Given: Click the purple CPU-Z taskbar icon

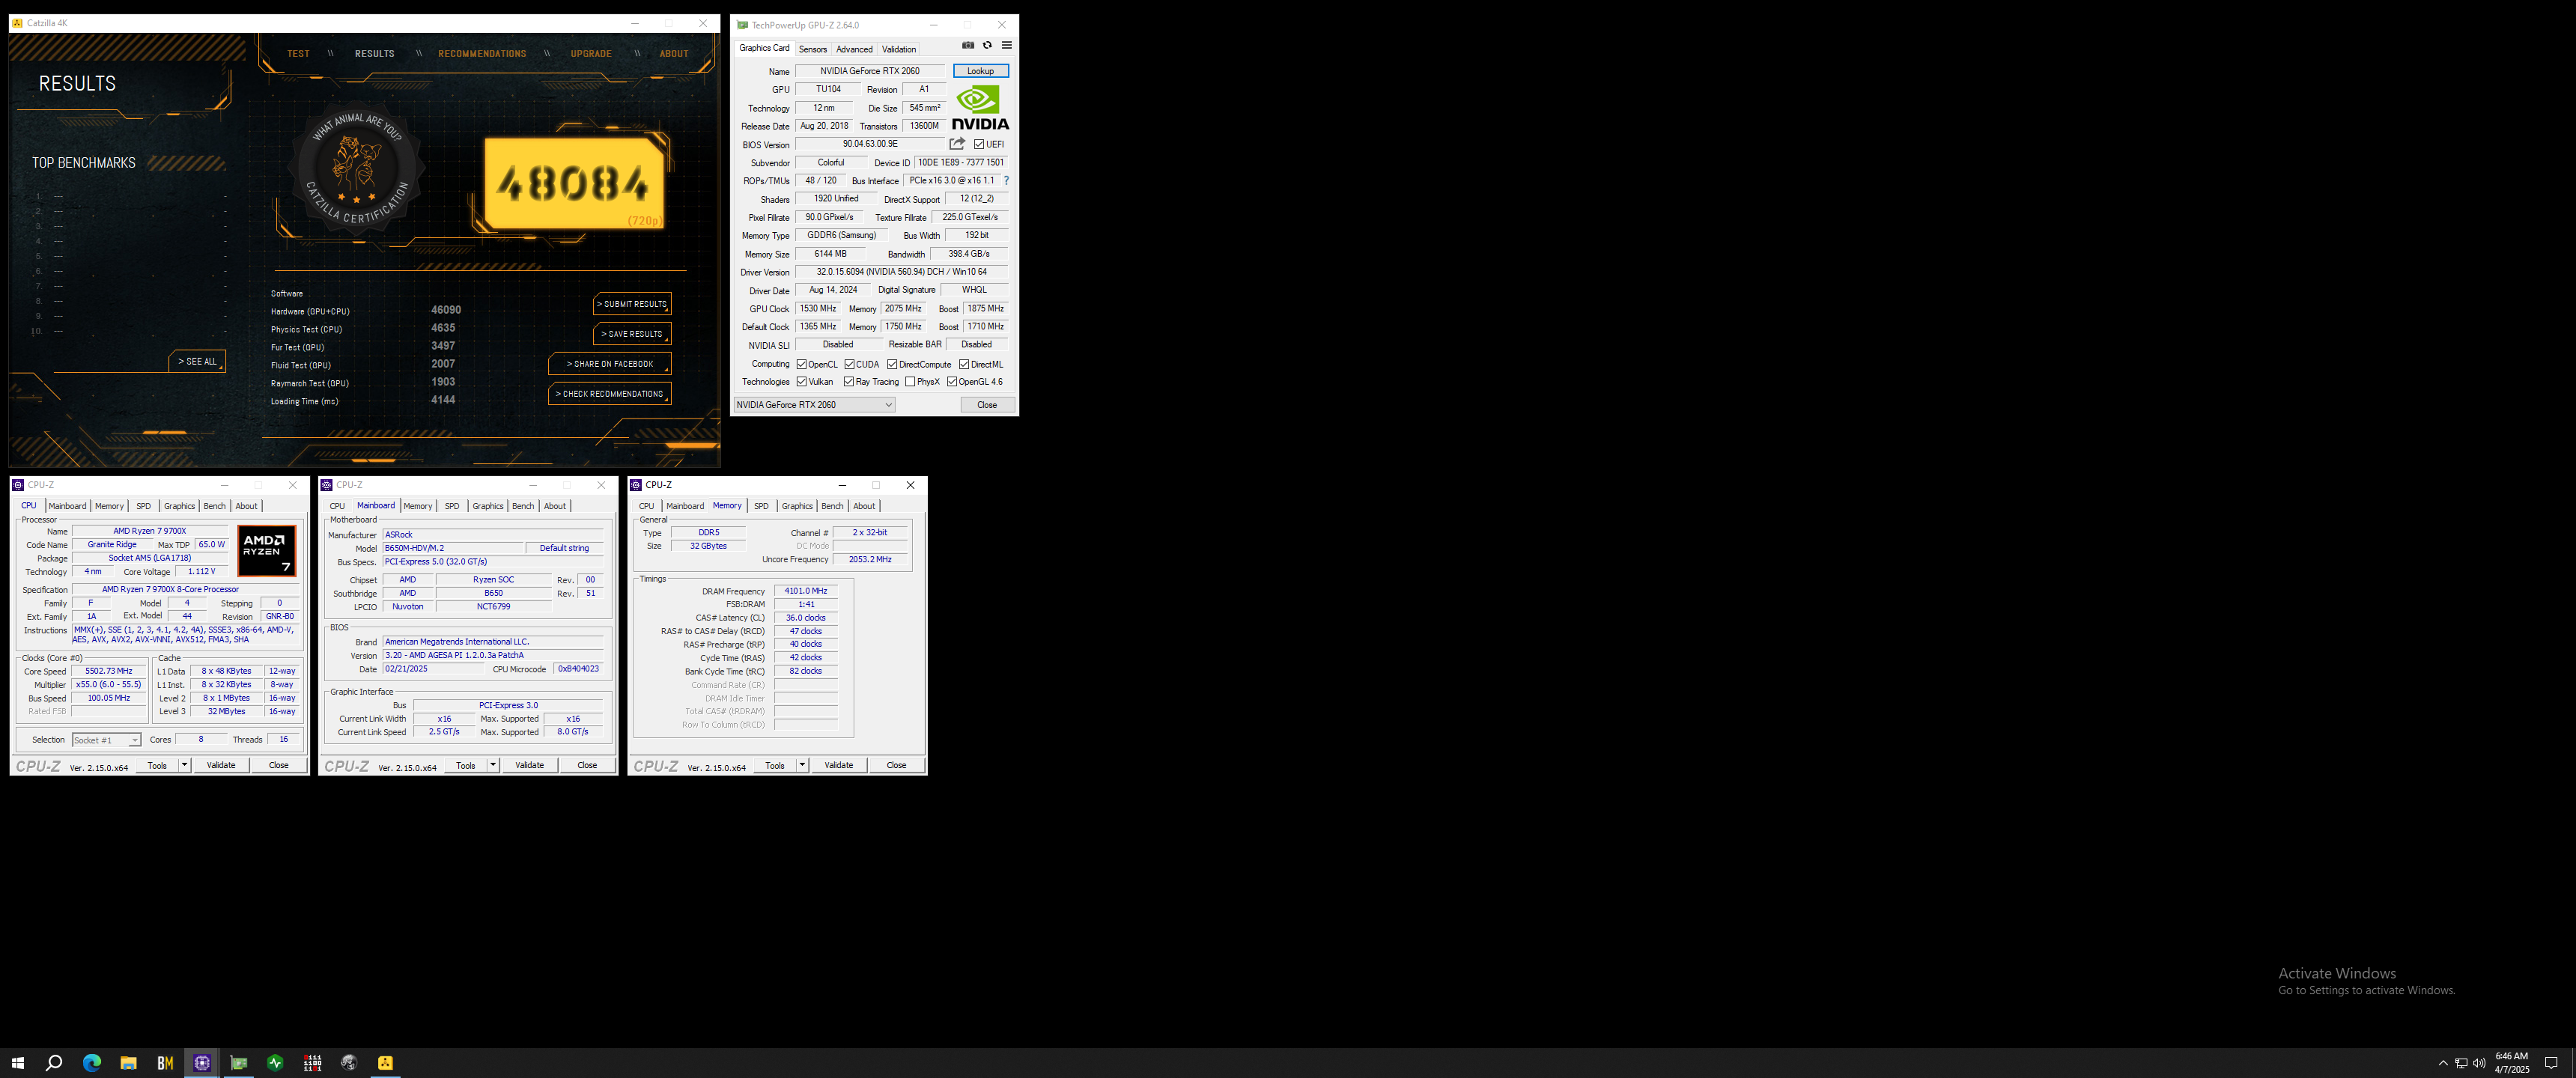Looking at the screenshot, I should (202, 1062).
